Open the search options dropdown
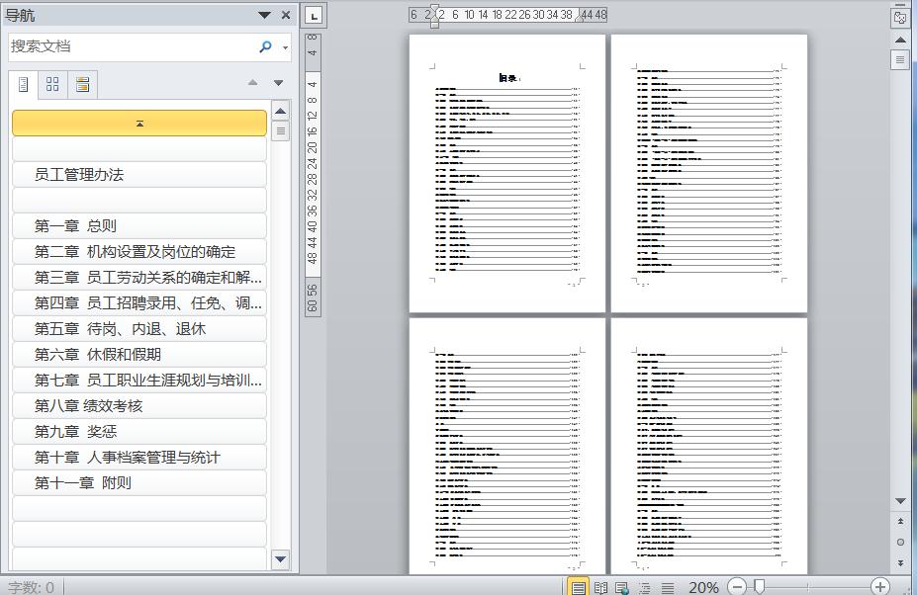This screenshot has width=917, height=595. [285, 46]
